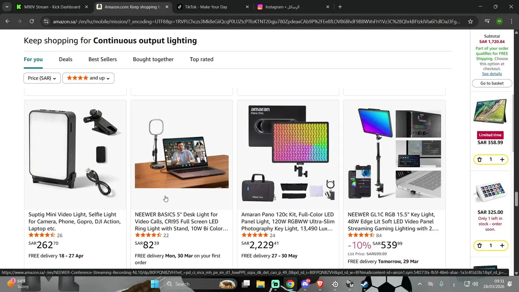519x292 pixels.
Task: Open File Explorer from the taskbar
Action: [x=260, y=284]
